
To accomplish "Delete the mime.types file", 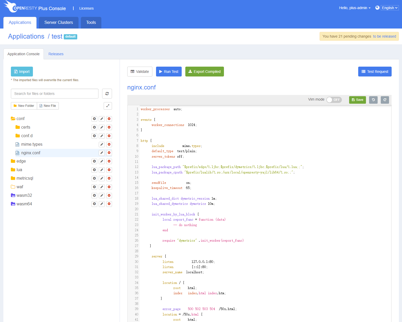I will (x=109, y=144).
